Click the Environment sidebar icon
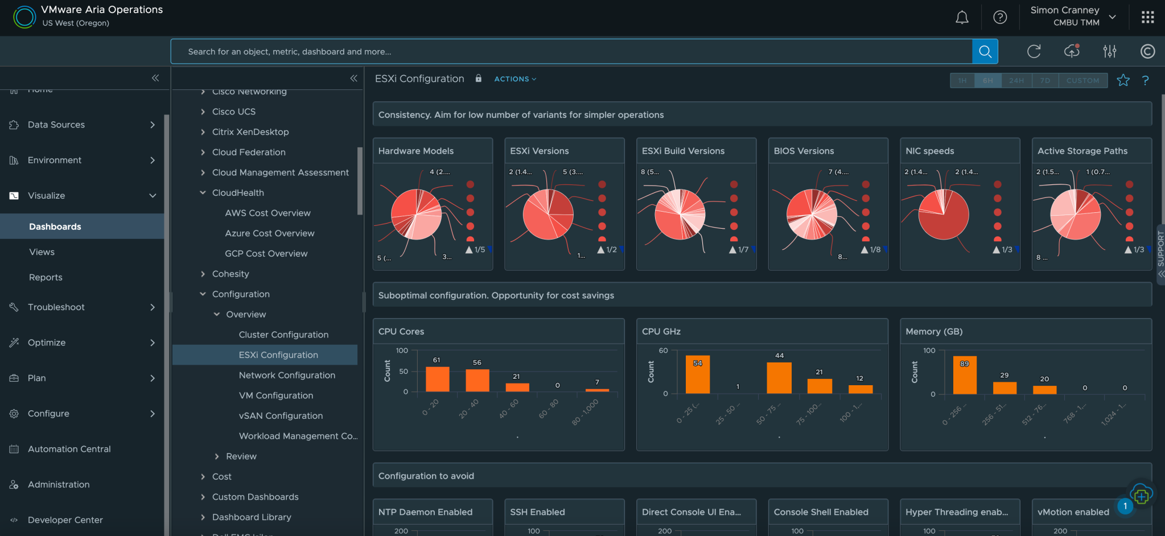Image resolution: width=1165 pixels, height=536 pixels. 14,160
